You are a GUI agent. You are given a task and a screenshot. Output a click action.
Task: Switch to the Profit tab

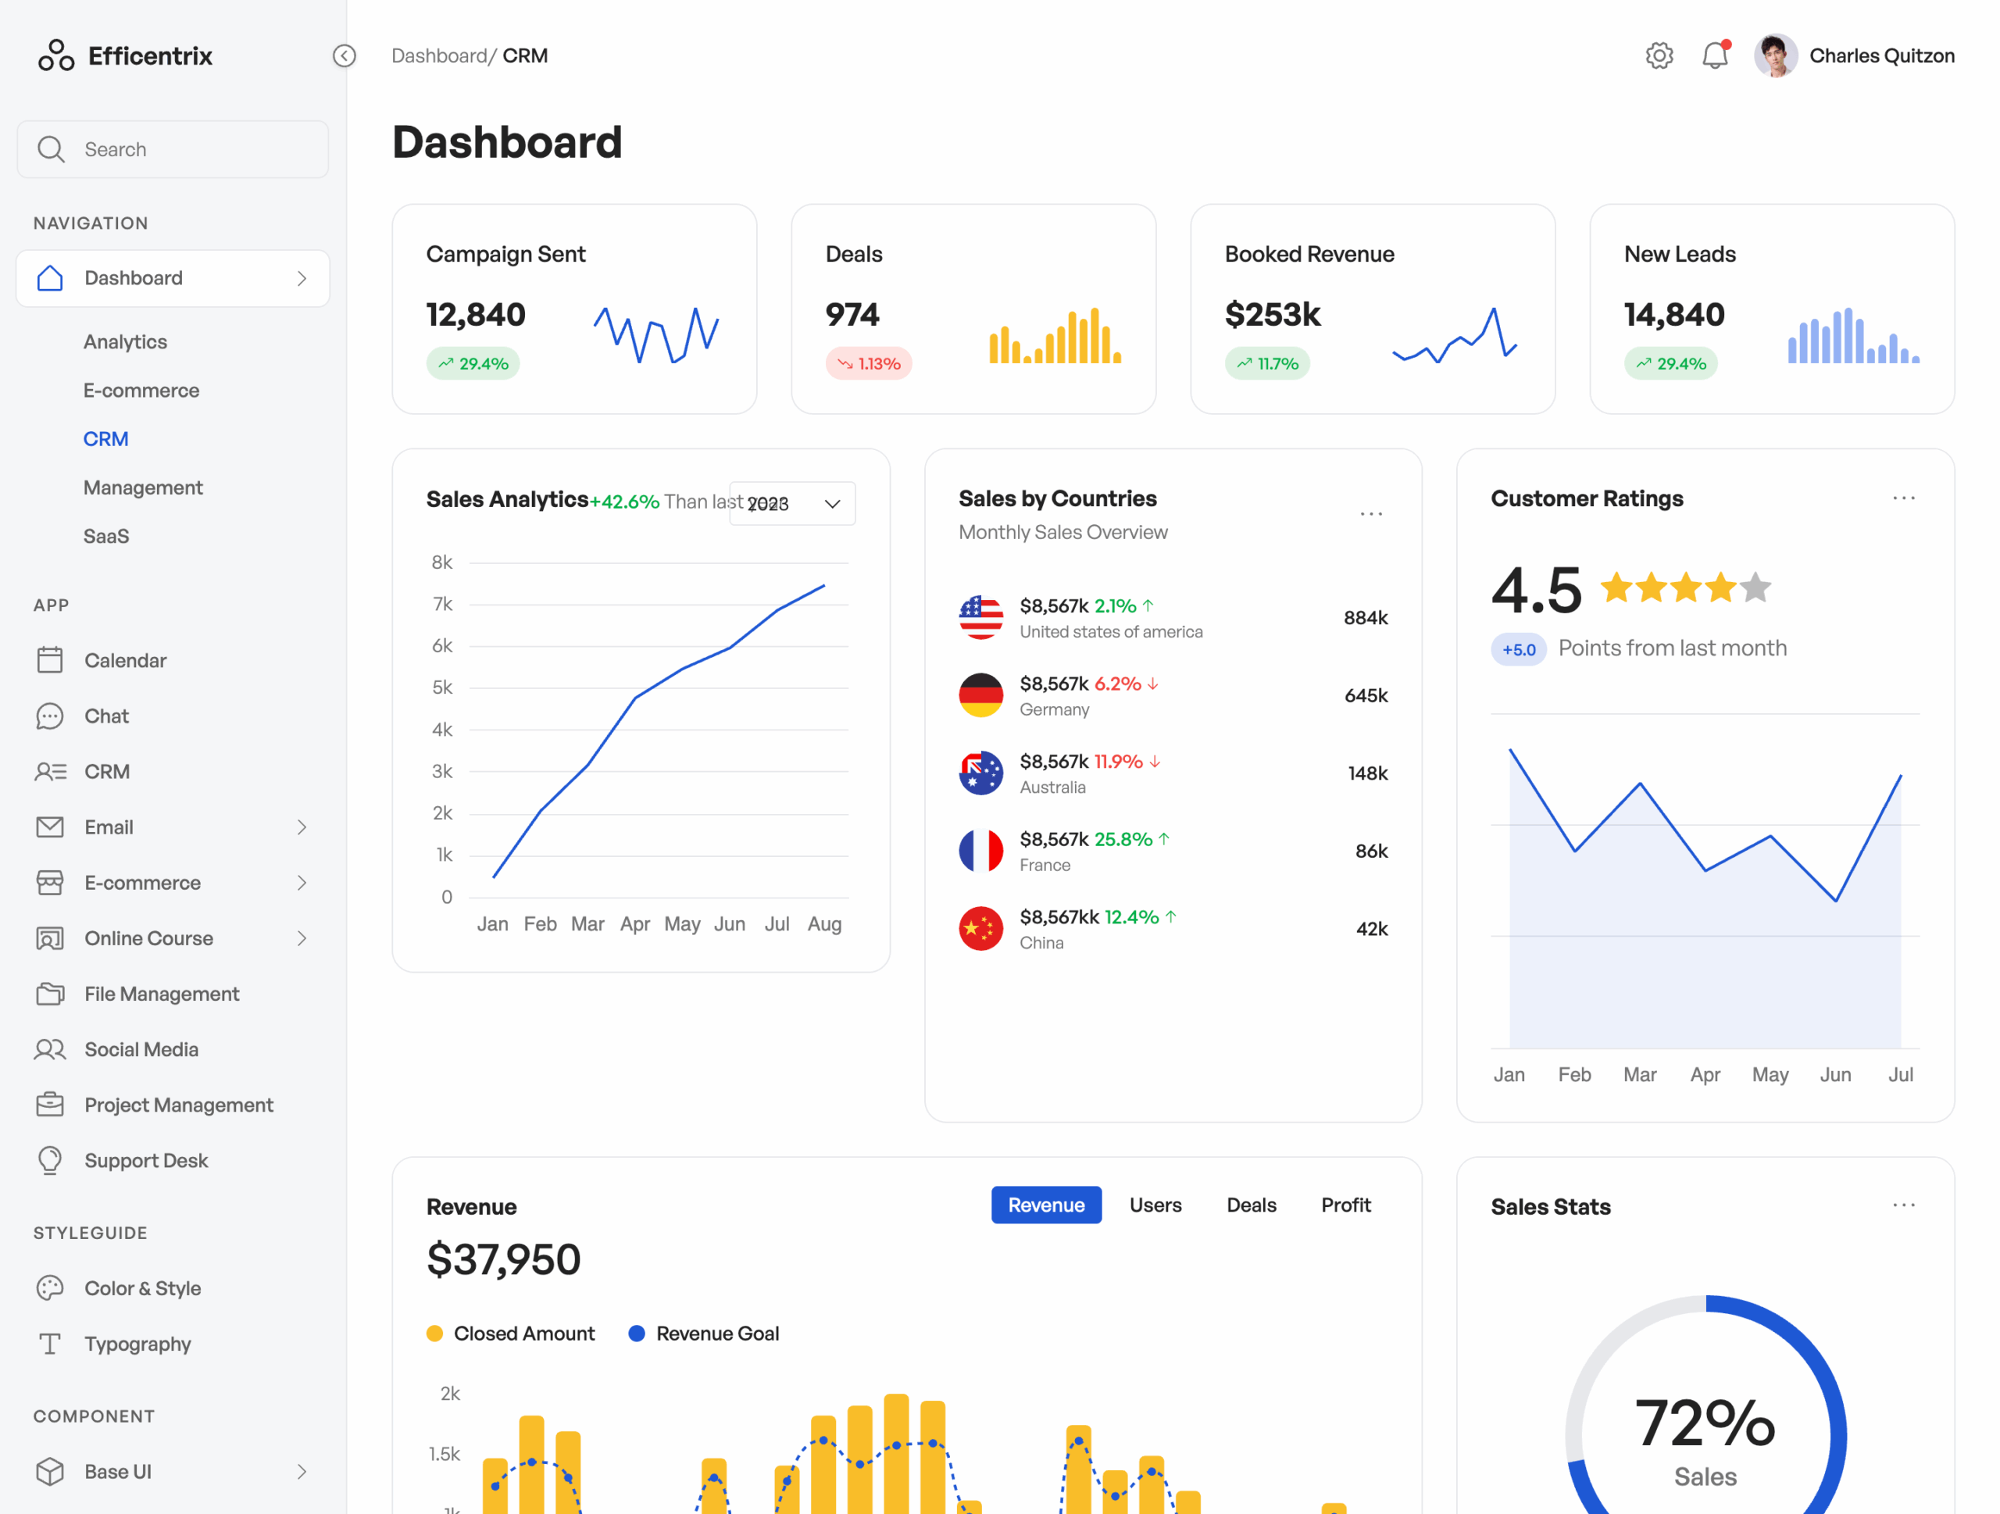(x=1345, y=1205)
